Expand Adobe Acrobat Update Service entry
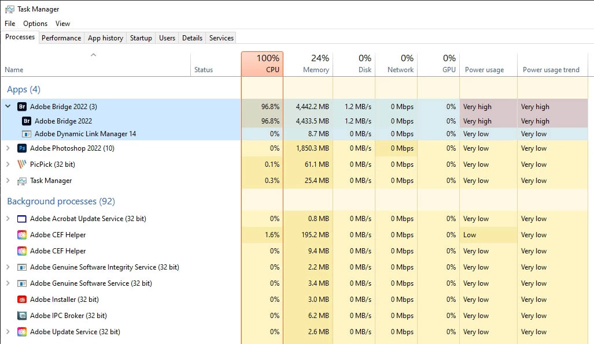 (8, 219)
